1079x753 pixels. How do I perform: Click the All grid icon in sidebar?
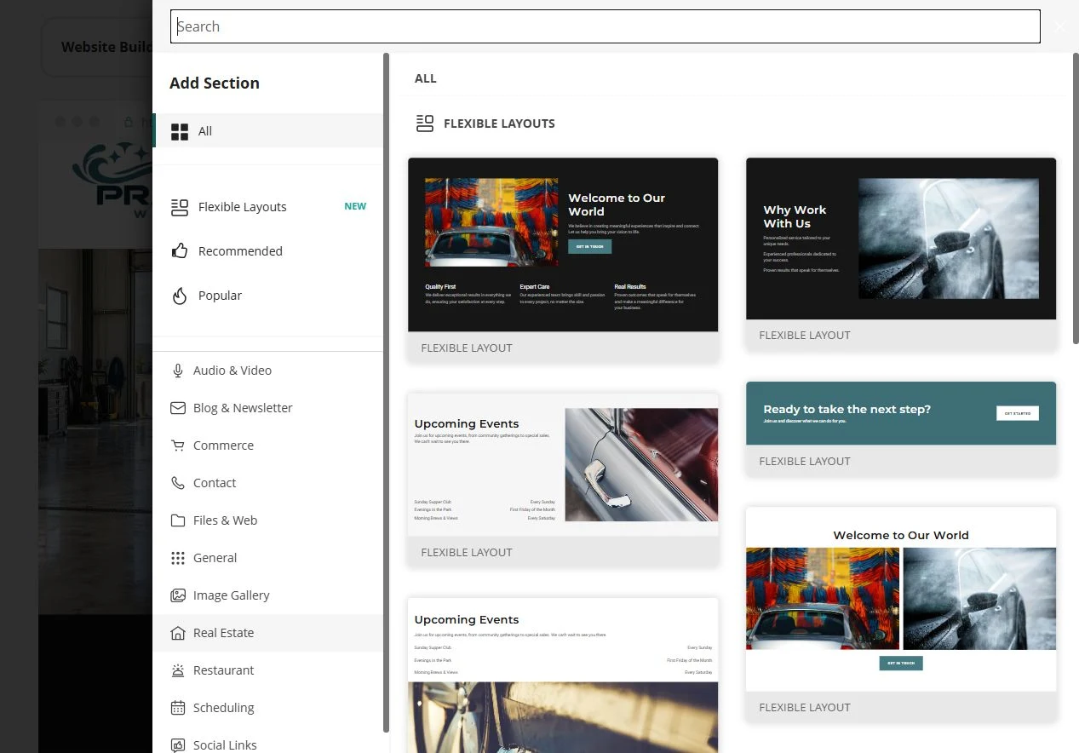pos(180,131)
